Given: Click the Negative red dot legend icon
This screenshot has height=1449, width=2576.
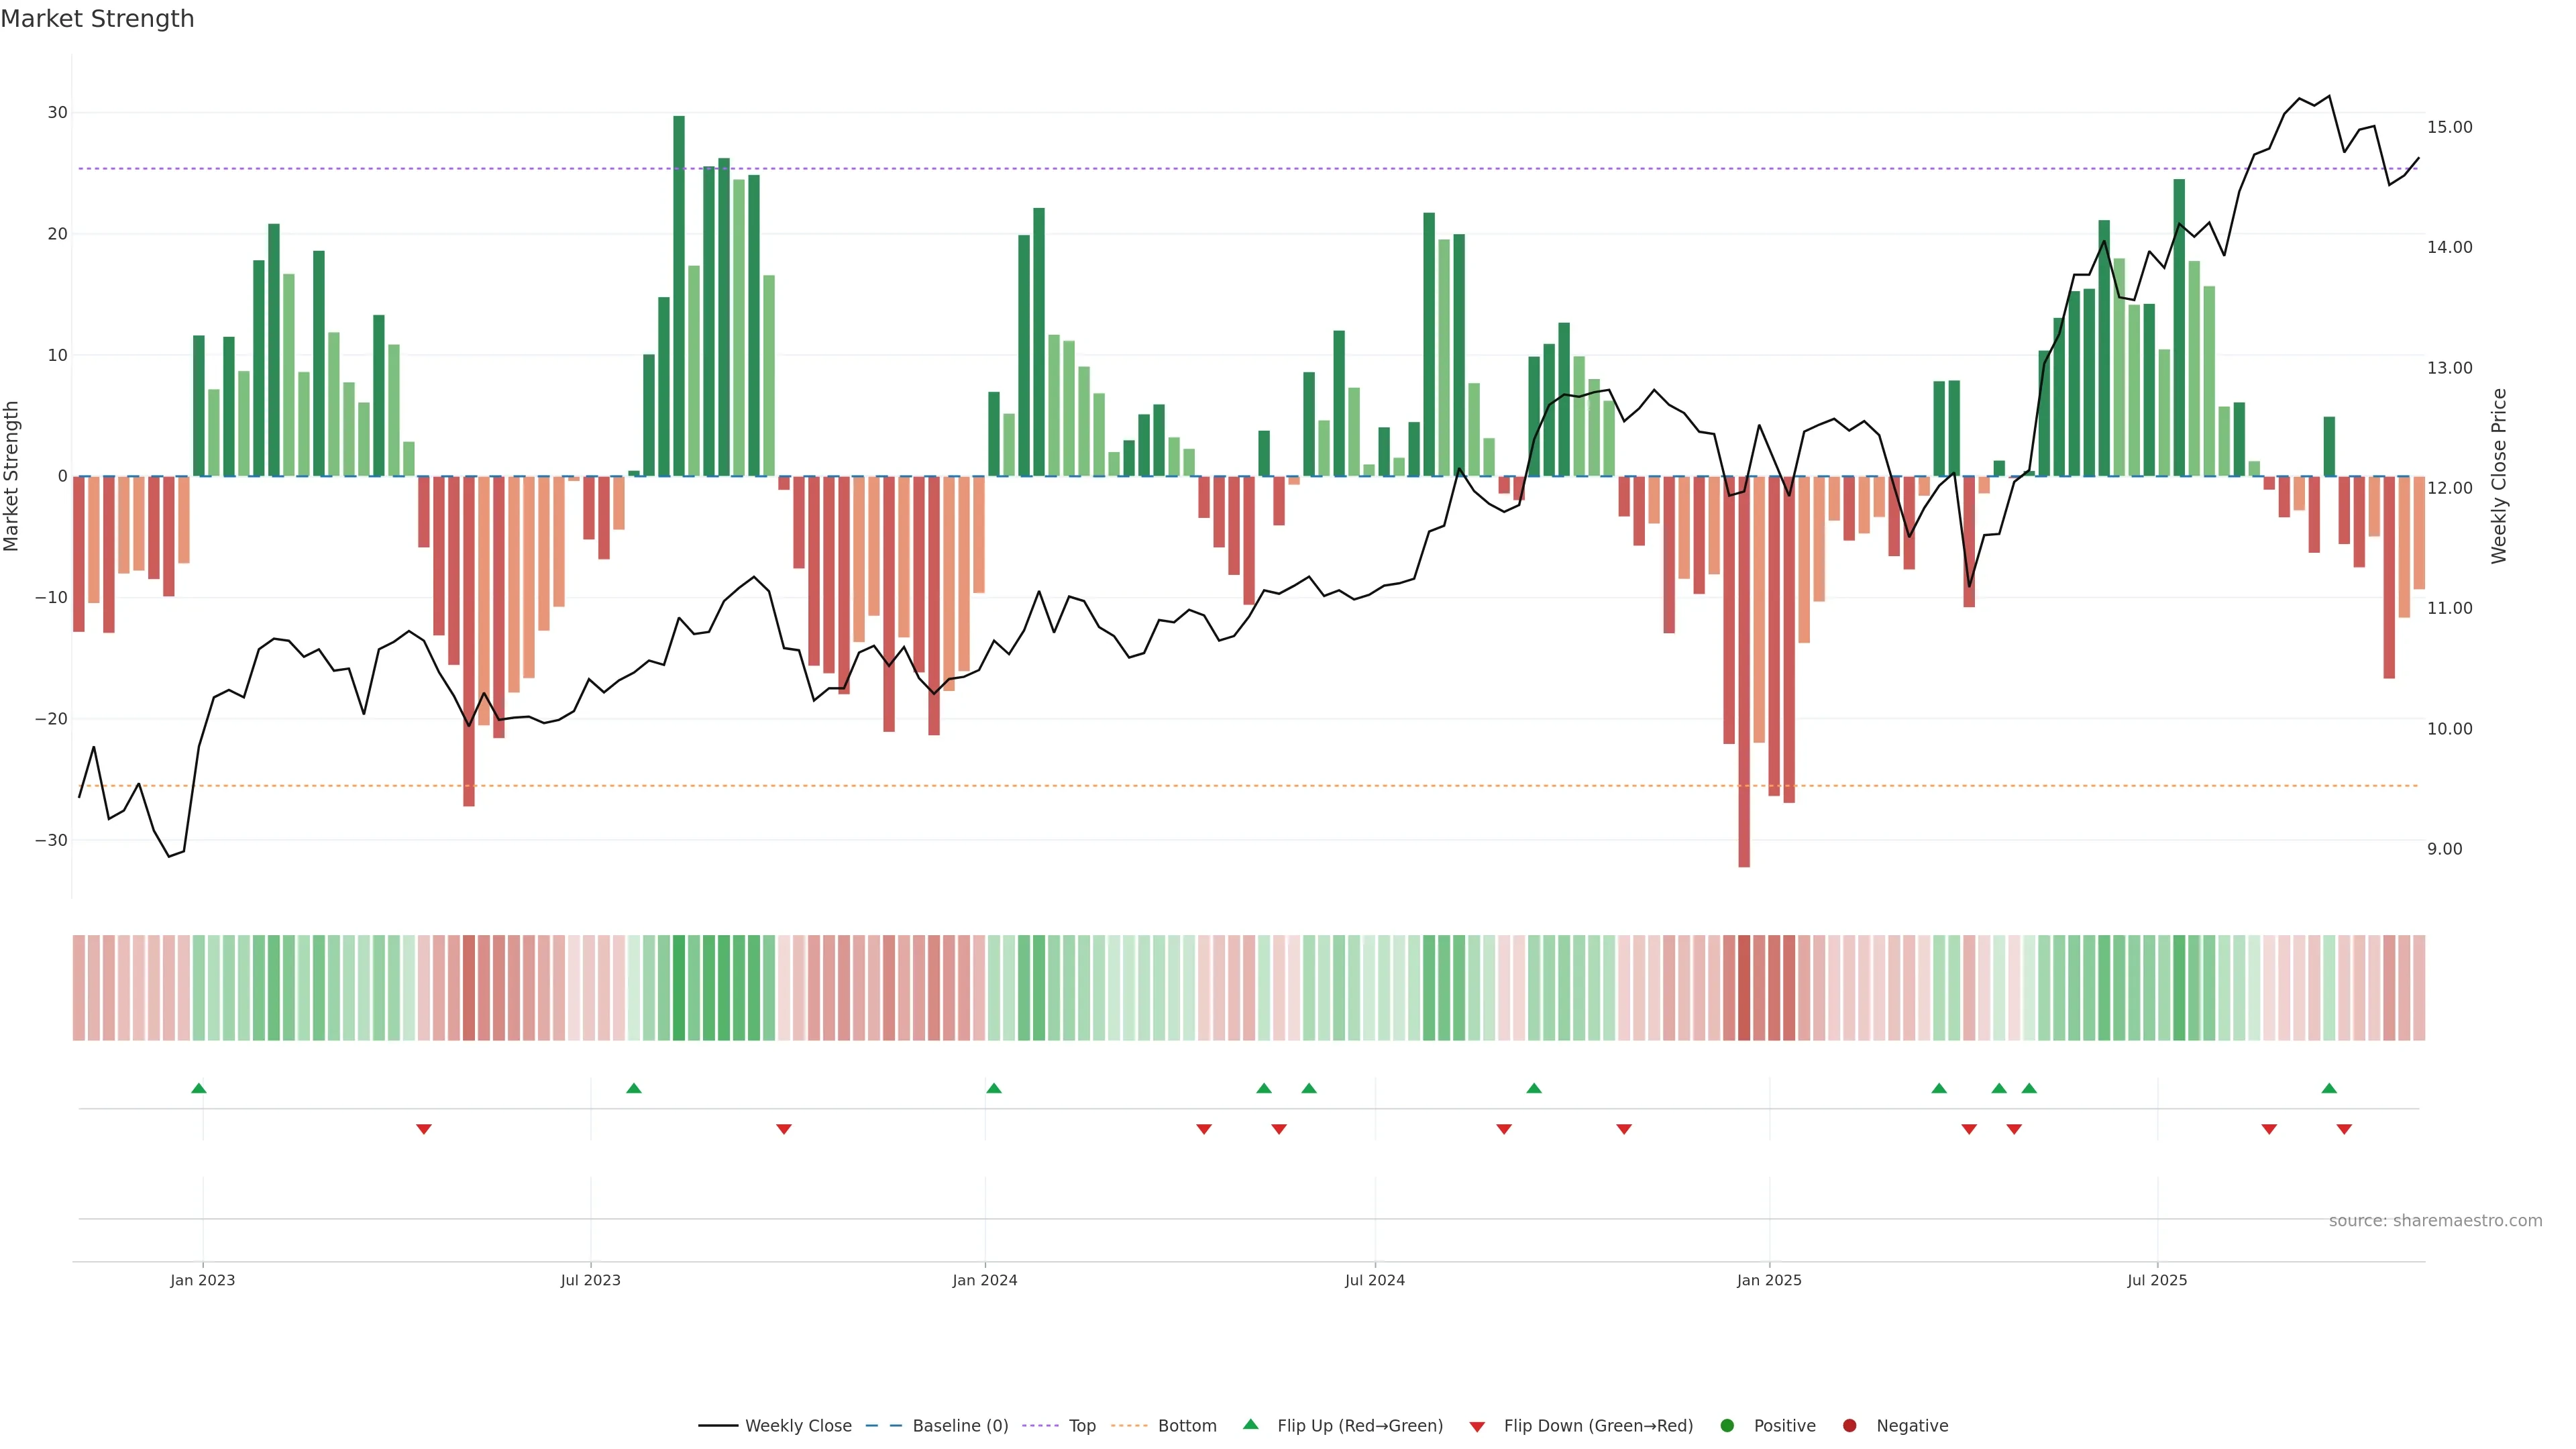Looking at the screenshot, I should (x=1849, y=1425).
